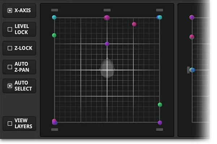
Task: Click the bottom-right speaker marker
Action: 159,130
